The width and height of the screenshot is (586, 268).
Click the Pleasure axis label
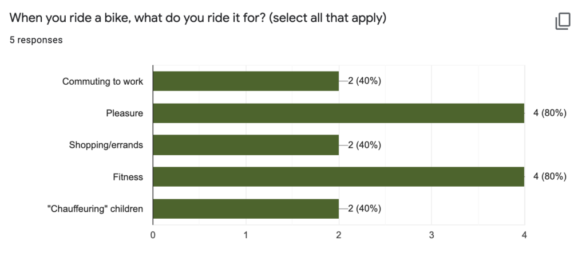pos(124,113)
